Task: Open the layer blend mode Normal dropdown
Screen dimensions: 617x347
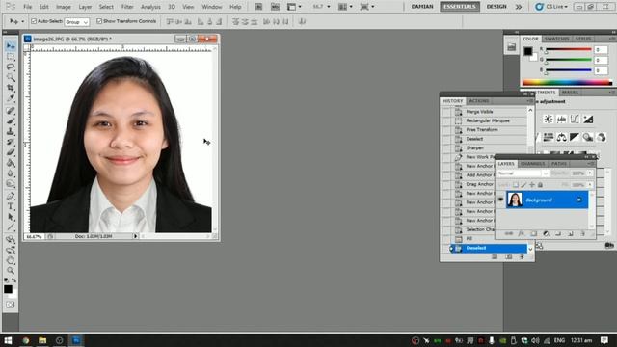Action: coord(523,173)
